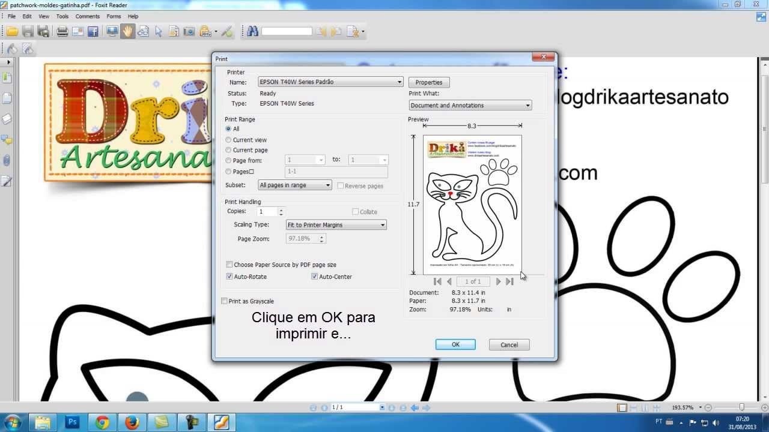The height and width of the screenshot is (432, 769).
Task: Click the zoom out minus icon in status bar
Action: click(x=708, y=408)
